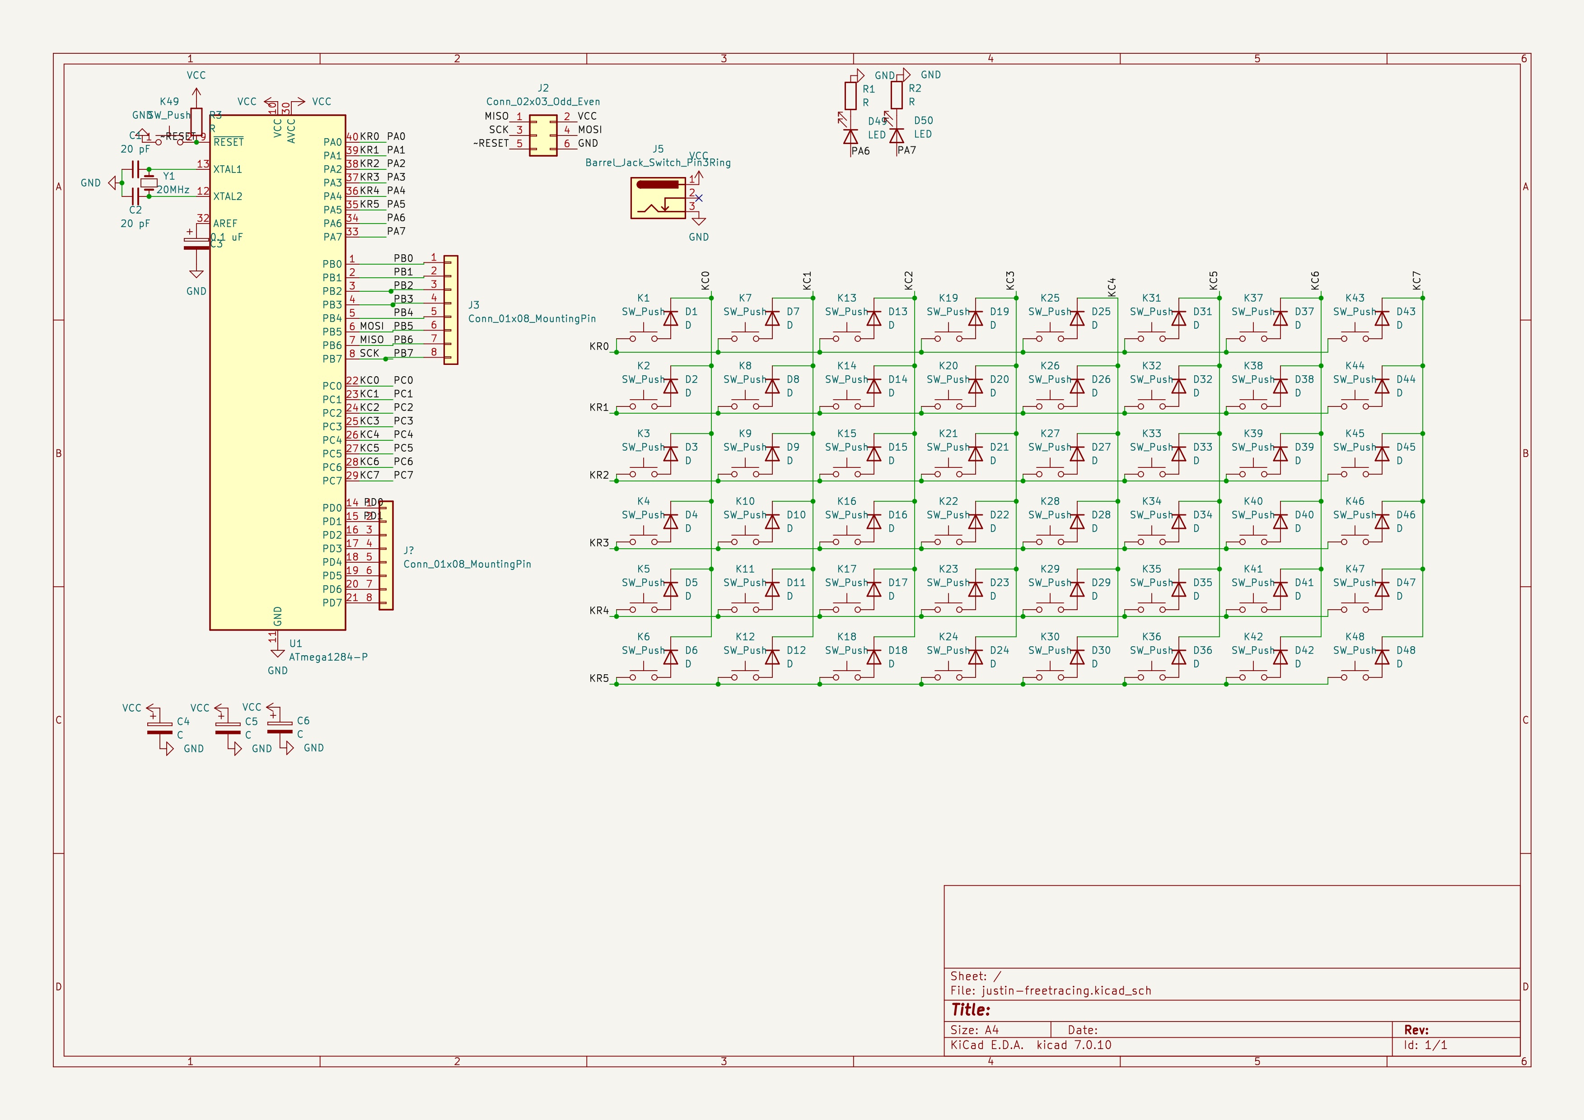The image size is (1584, 1120).
Task: Select the D24 diode symbol
Action: (x=976, y=657)
